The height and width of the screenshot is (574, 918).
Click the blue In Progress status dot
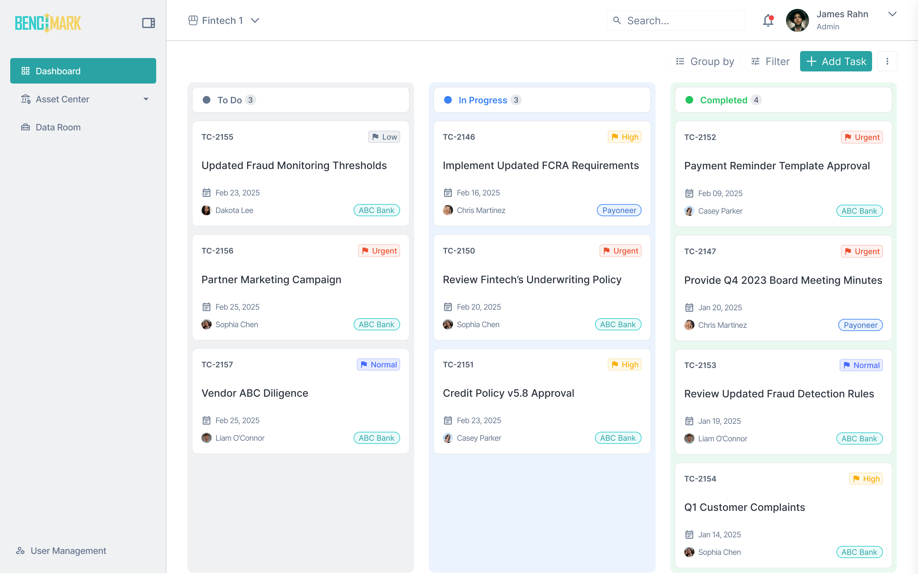pos(448,100)
